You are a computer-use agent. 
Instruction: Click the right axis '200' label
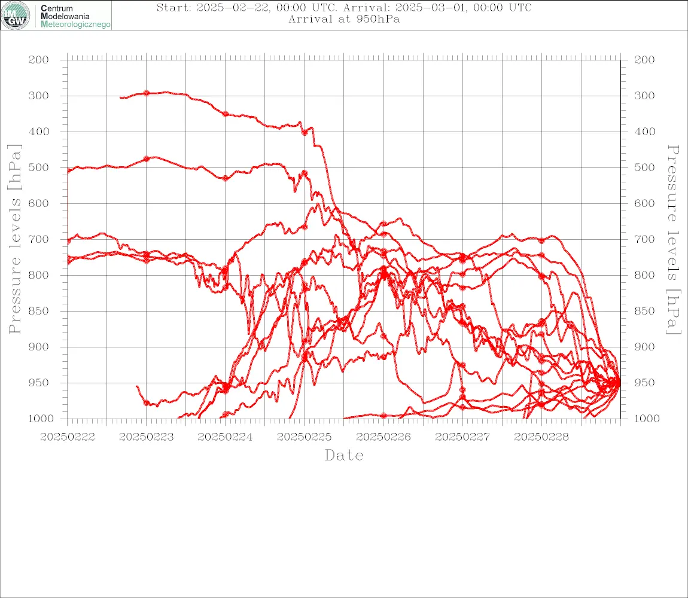pyautogui.click(x=644, y=60)
